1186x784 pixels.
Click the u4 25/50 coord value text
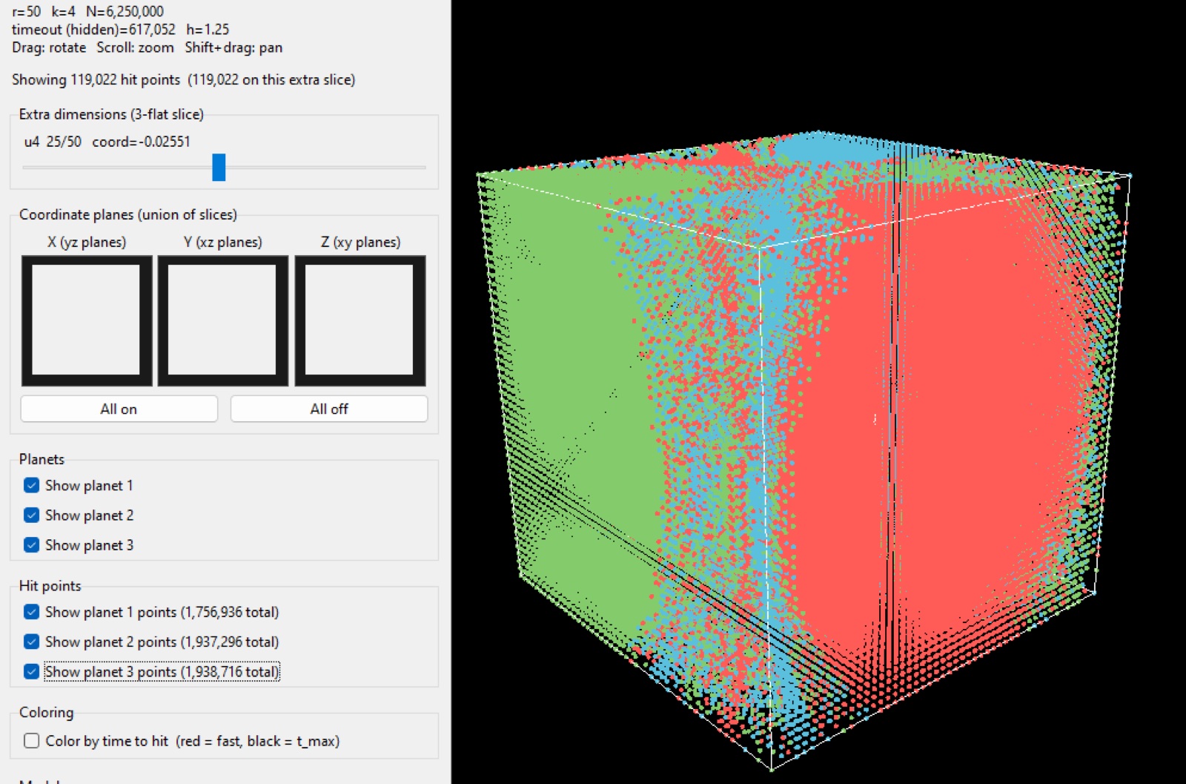(107, 141)
